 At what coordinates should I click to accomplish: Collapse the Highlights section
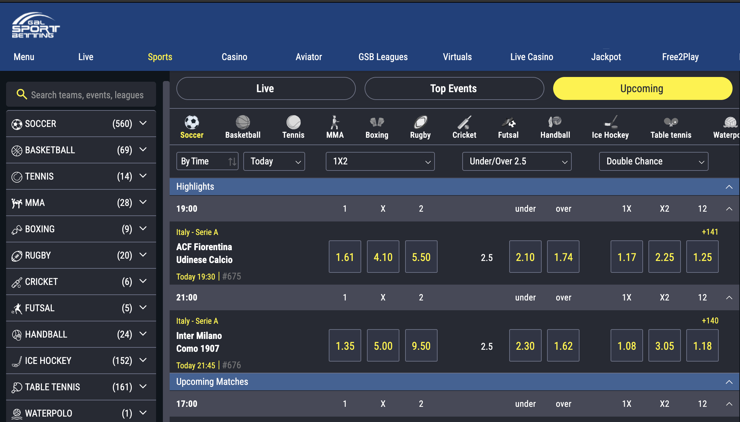(729, 187)
